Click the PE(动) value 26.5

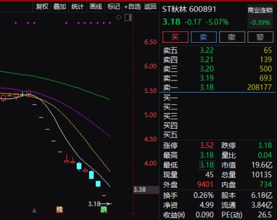265,214
